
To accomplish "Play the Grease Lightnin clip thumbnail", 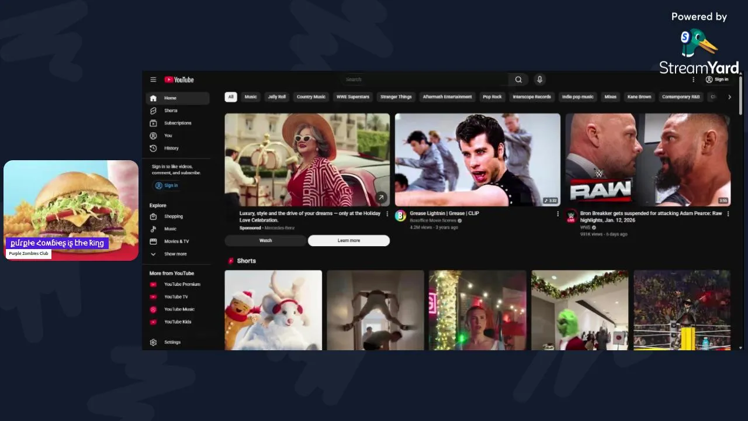I will click(477, 160).
